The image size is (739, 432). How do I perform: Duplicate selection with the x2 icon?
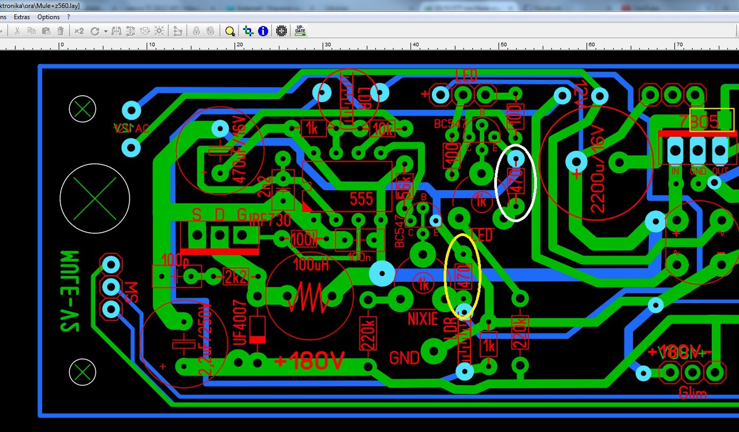point(79,31)
